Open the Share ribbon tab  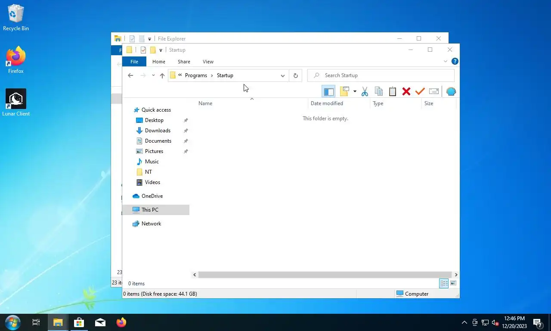click(x=184, y=62)
